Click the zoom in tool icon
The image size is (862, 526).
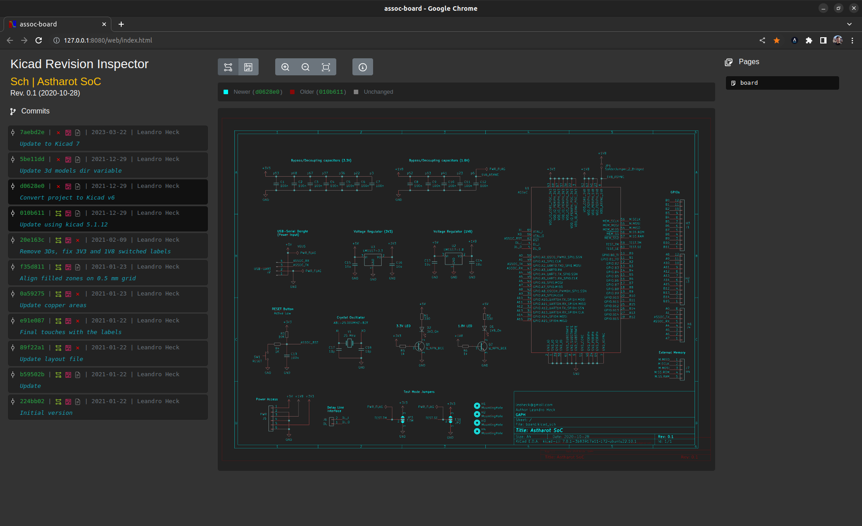285,67
